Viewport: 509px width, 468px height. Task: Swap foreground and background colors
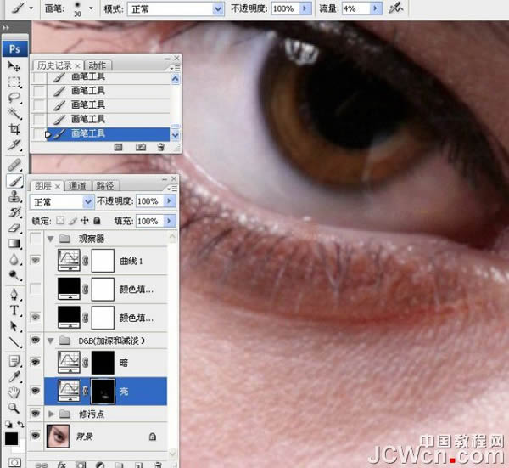click(20, 425)
